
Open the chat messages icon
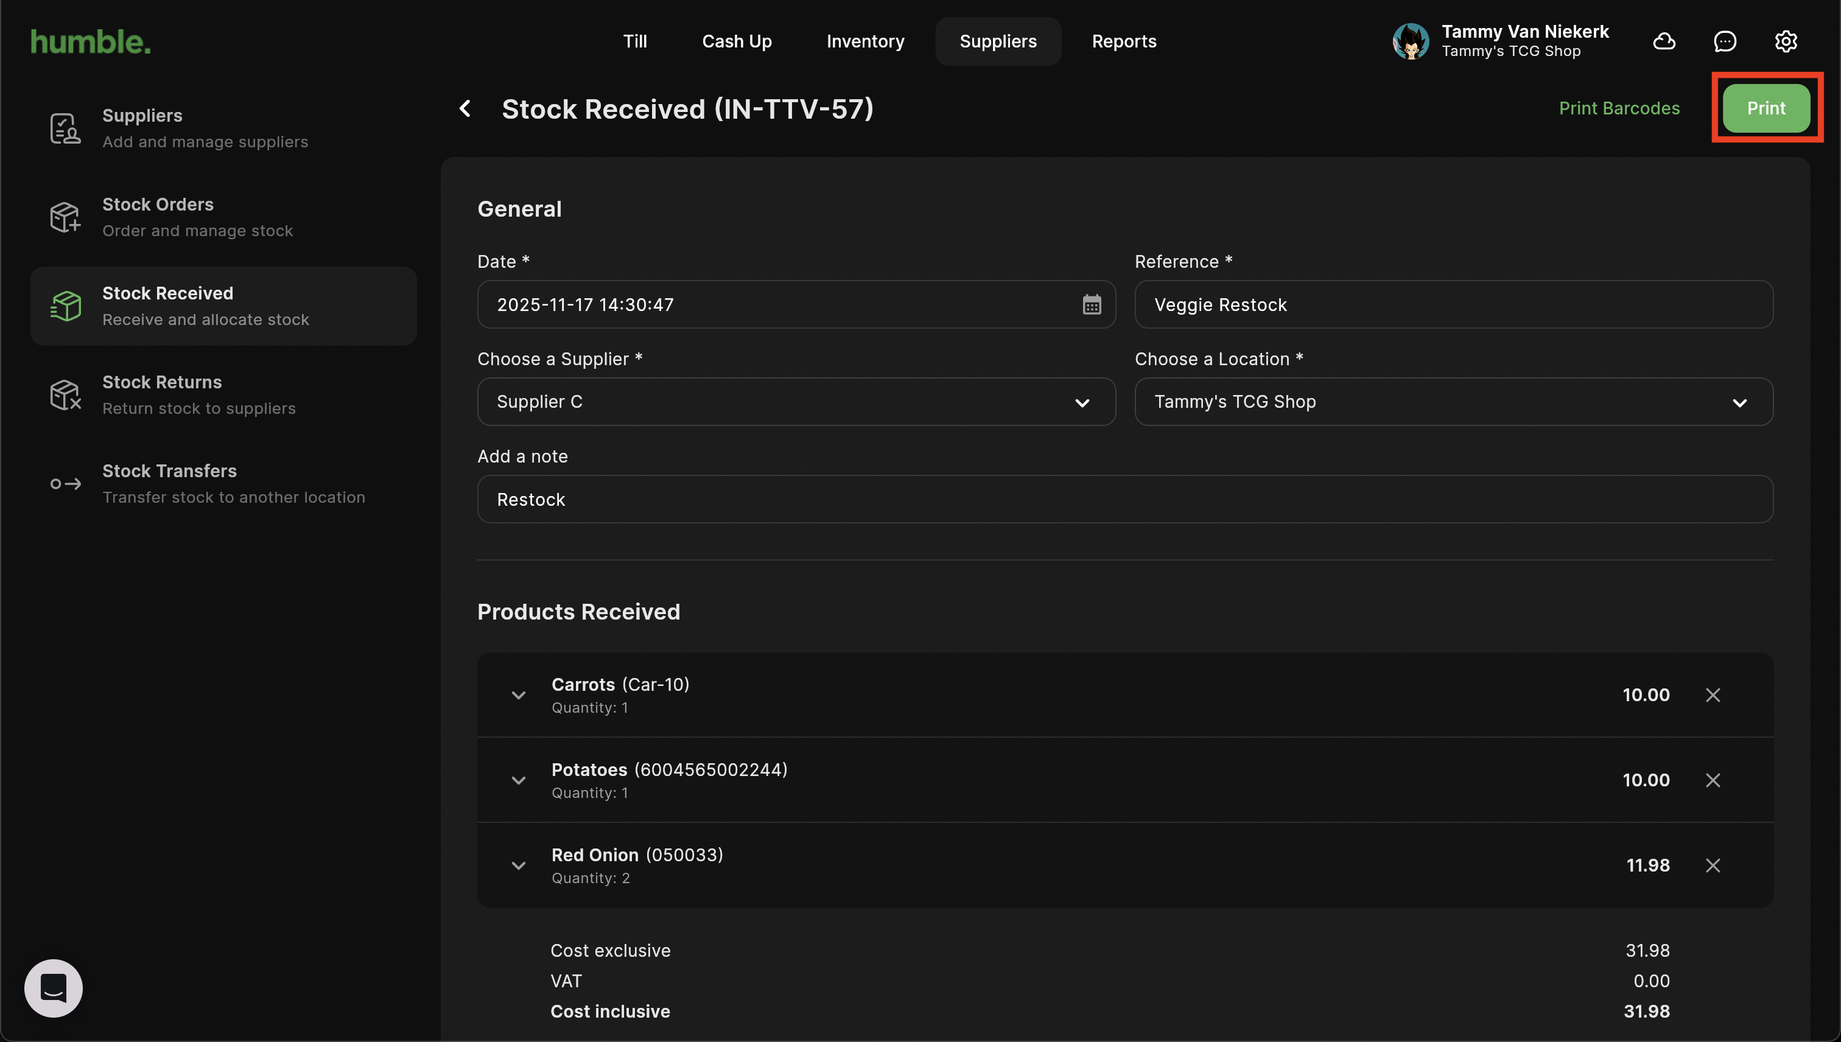point(1725,41)
